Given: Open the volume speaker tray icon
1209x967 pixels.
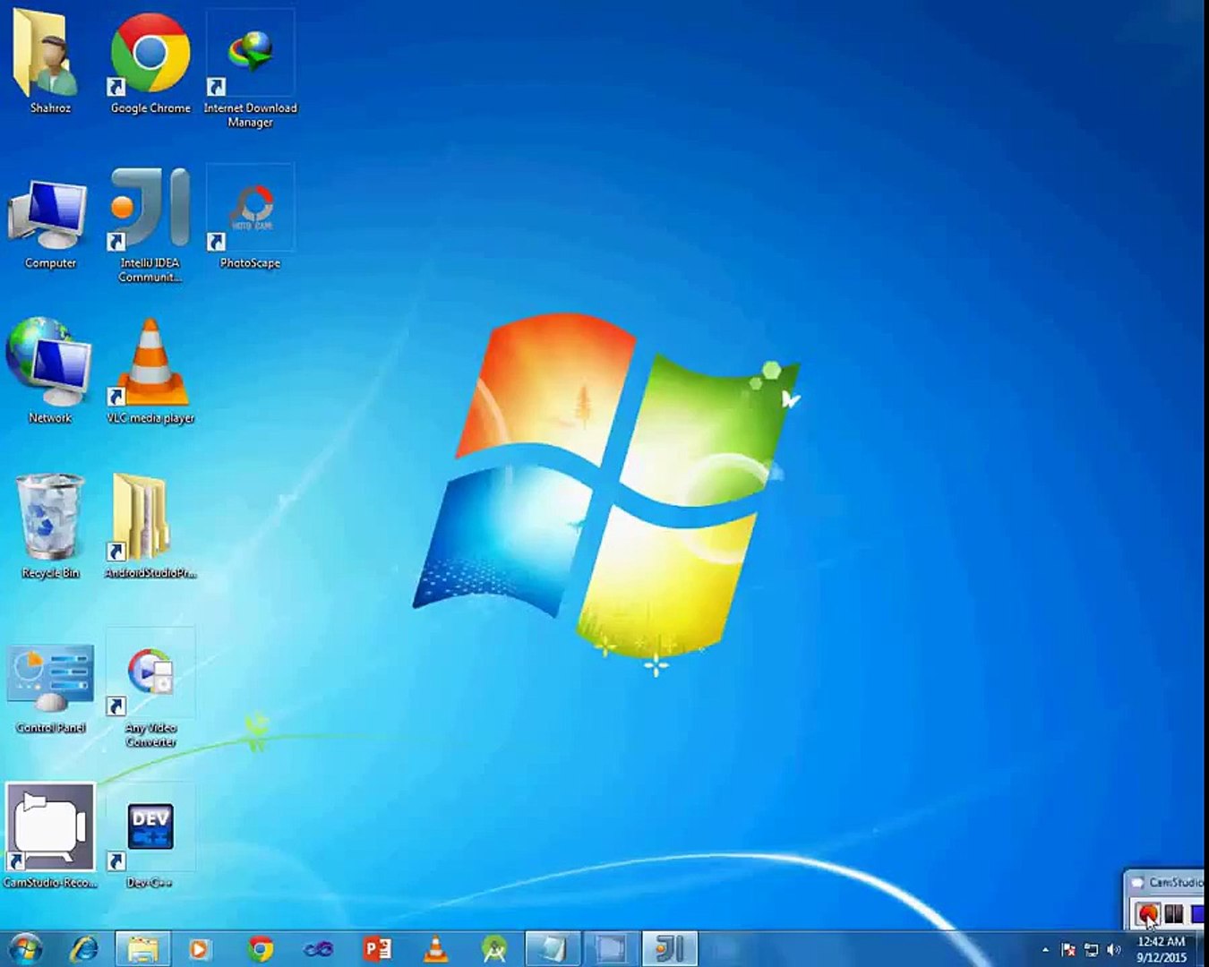Looking at the screenshot, I should pyautogui.click(x=1114, y=949).
